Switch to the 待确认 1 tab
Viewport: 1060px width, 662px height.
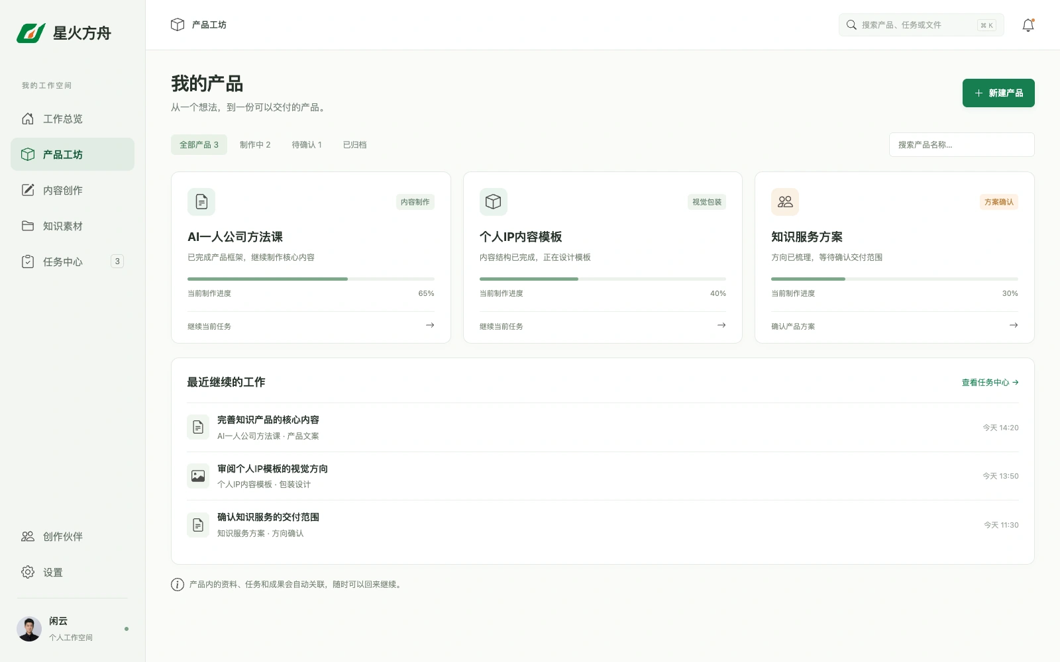307,145
